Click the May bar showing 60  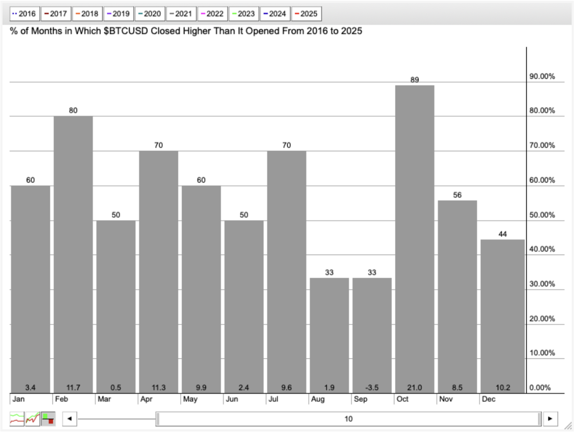[x=201, y=289]
